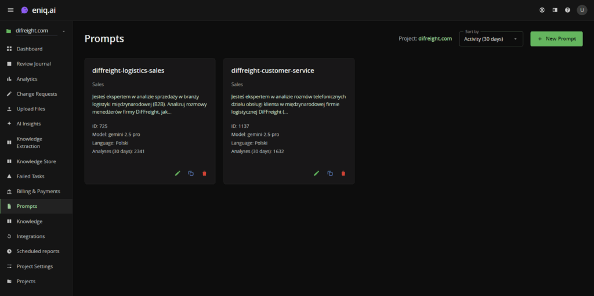This screenshot has width=594, height=296.
Task: Click description text of diffreight-customer-service card
Action: coord(288,104)
